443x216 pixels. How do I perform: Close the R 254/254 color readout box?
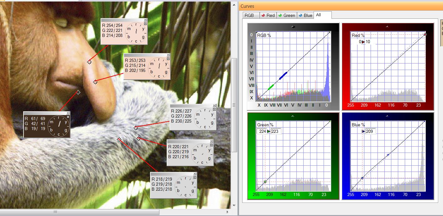[145, 20]
